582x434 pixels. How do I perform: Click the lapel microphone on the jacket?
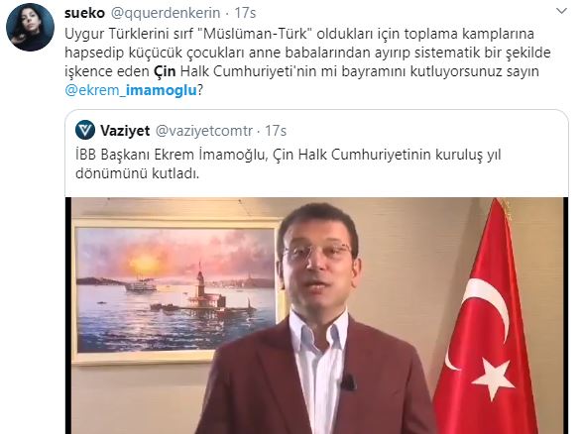click(348, 382)
